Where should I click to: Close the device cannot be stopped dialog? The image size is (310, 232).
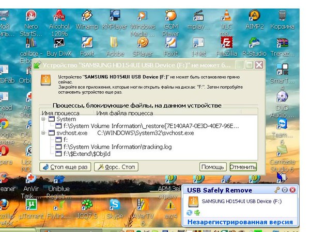click(x=259, y=65)
